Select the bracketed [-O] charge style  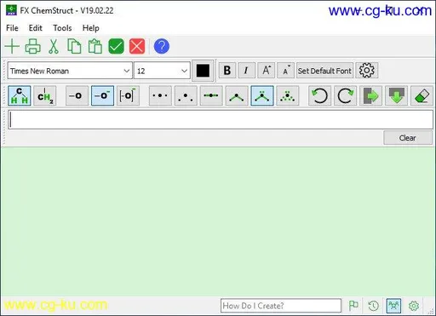tap(128, 95)
